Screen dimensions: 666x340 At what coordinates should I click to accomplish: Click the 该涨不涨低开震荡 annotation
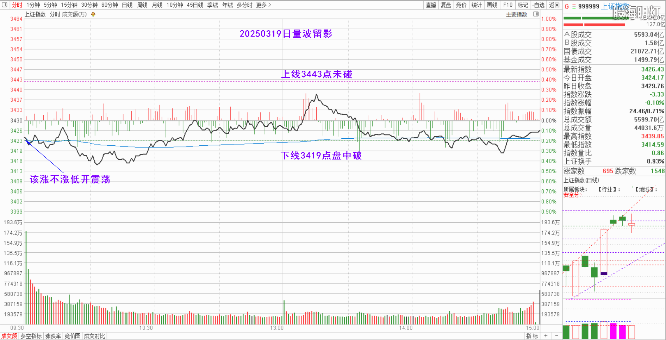pos(70,180)
